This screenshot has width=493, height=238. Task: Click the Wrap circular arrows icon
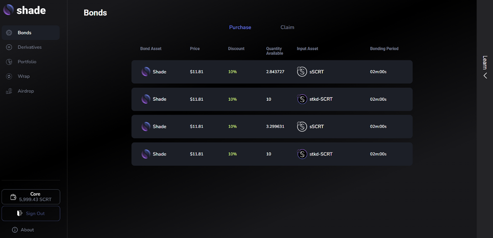coord(9,76)
